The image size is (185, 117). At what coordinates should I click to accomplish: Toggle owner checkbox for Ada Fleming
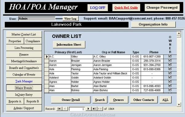point(170,69)
